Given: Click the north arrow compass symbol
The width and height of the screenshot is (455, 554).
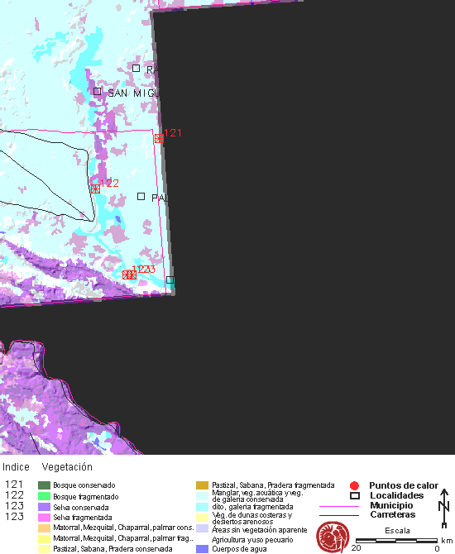Looking at the screenshot, I should pyautogui.click(x=444, y=508).
